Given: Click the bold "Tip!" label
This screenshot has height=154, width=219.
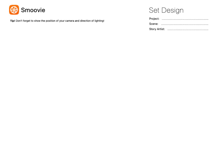Looking at the screenshot, I should point(12,21).
